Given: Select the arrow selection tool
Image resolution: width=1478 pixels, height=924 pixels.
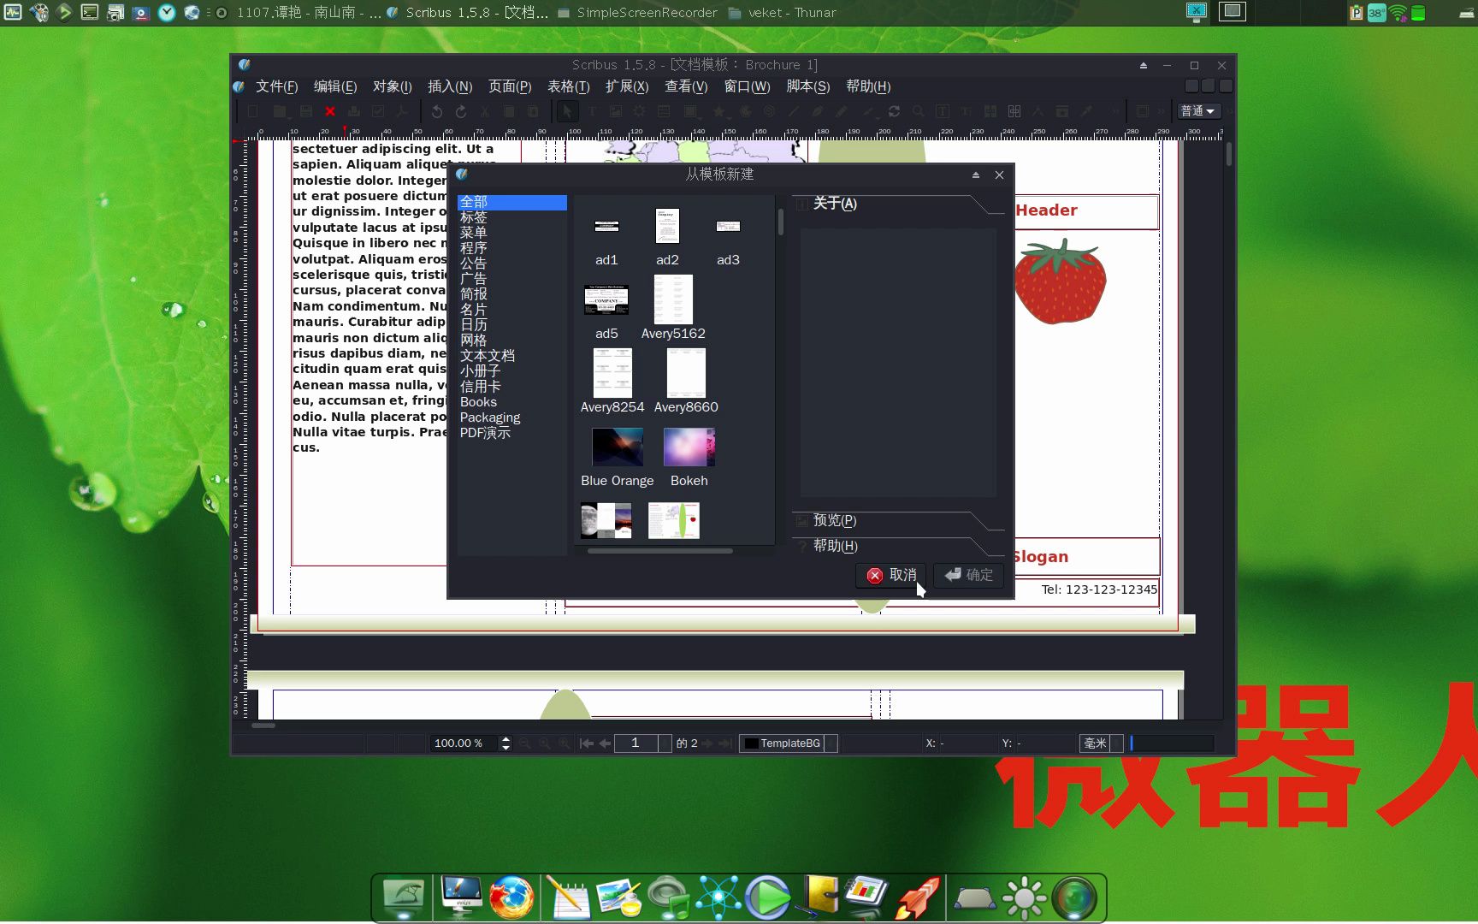Looking at the screenshot, I should click(x=567, y=111).
